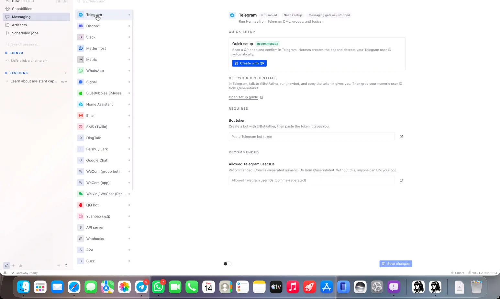This screenshot has width=500, height=299.
Task: Select the Google Chat platform row
Action: click(x=104, y=161)
